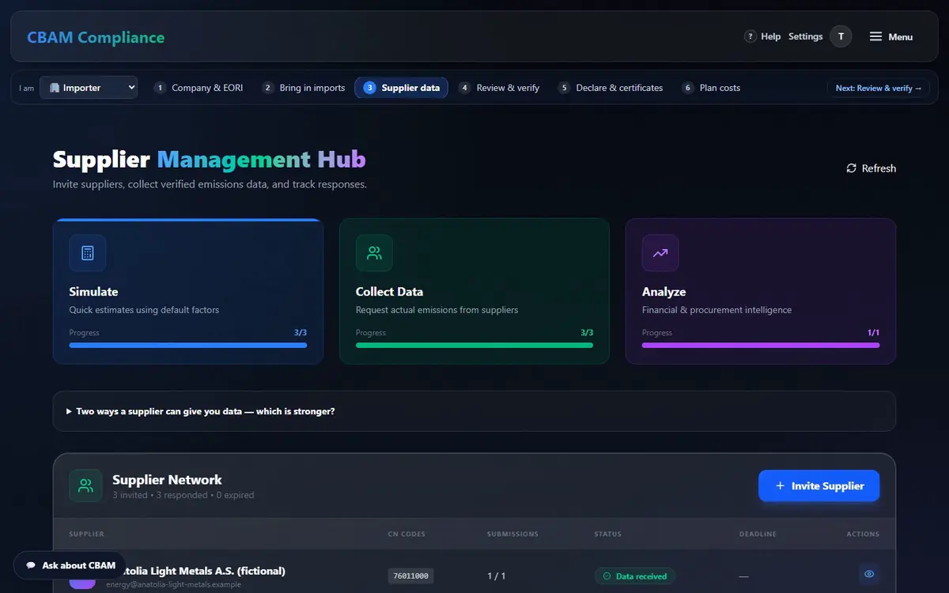Go to Declare & certificates step

tap(611, 88)
